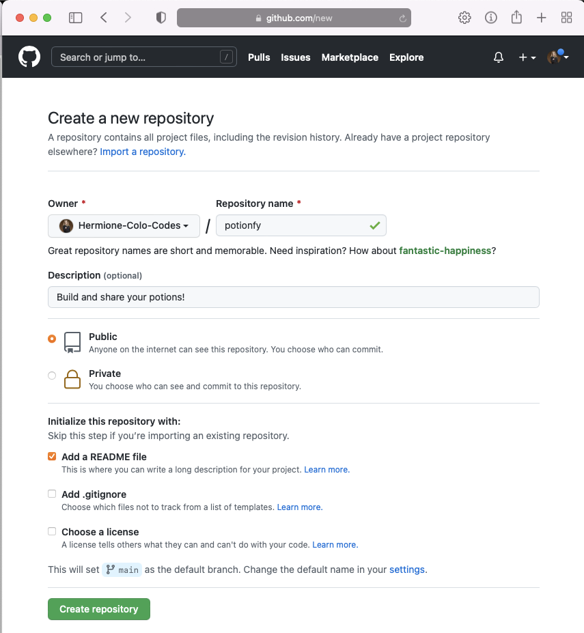Go to Pulls in navigation
The image size is (584, 633).
coord(259,57)
